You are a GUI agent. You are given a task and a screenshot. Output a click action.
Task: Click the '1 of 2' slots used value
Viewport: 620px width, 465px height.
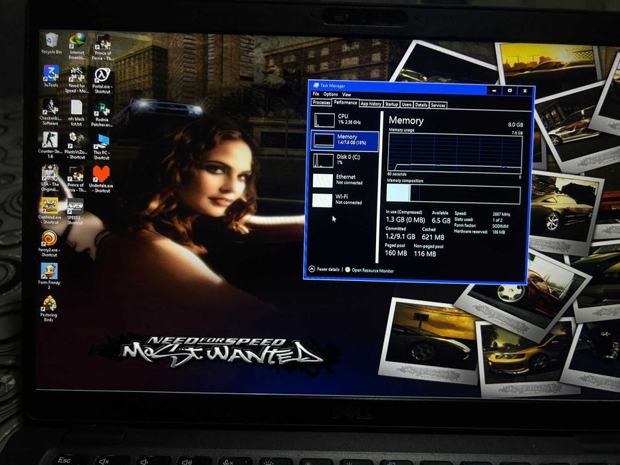[x=498, y=221]
